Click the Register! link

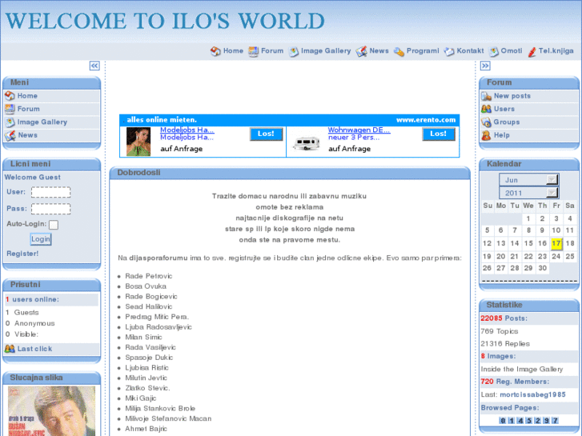[22, 254]
